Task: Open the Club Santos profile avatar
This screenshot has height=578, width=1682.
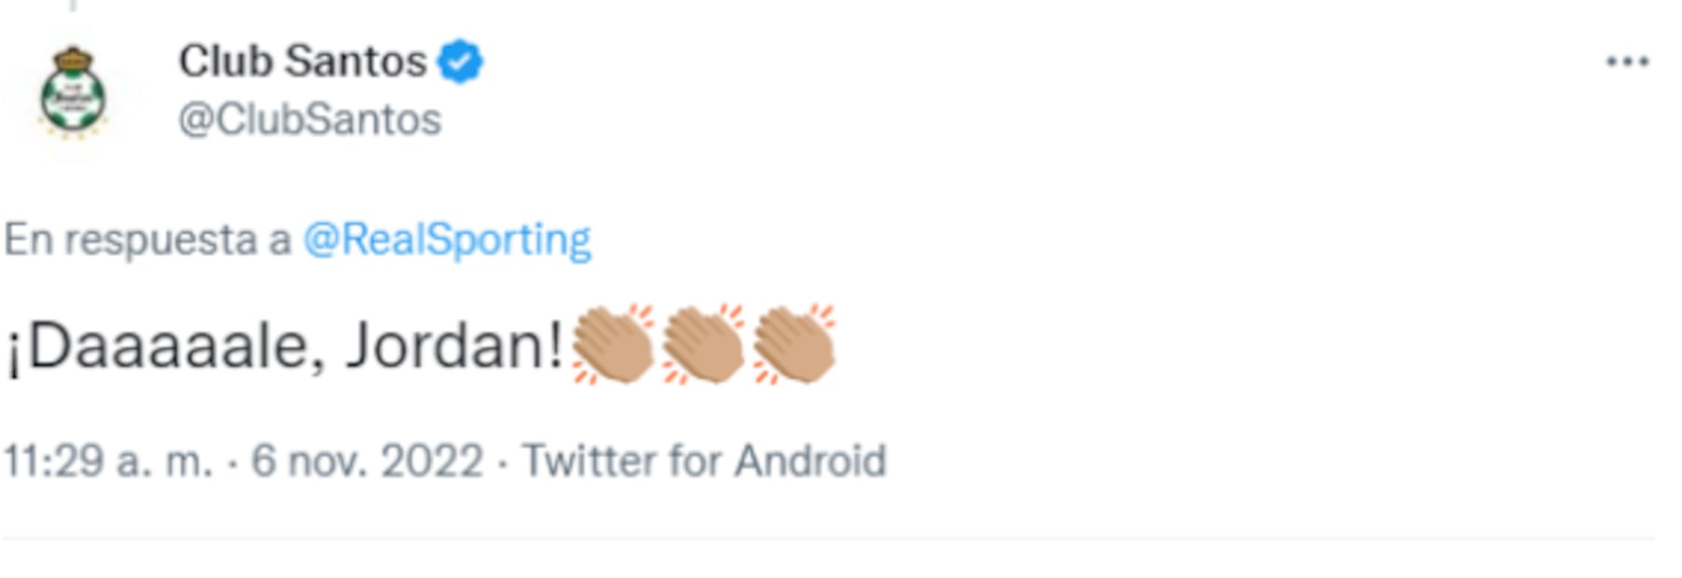Action: (x=73, y=93)
